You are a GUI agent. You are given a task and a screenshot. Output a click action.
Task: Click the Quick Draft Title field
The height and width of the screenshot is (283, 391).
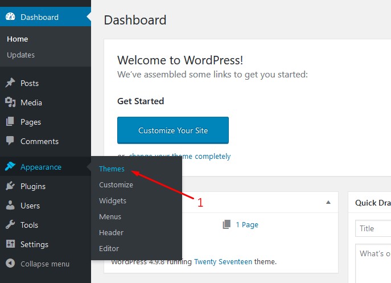tap(373, 228)
